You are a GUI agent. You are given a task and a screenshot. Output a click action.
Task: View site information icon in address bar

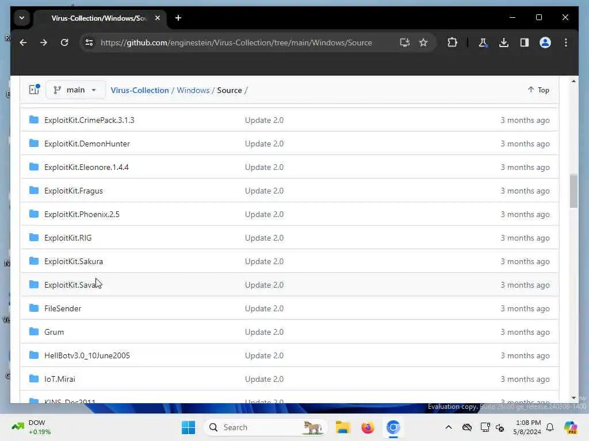89,42
